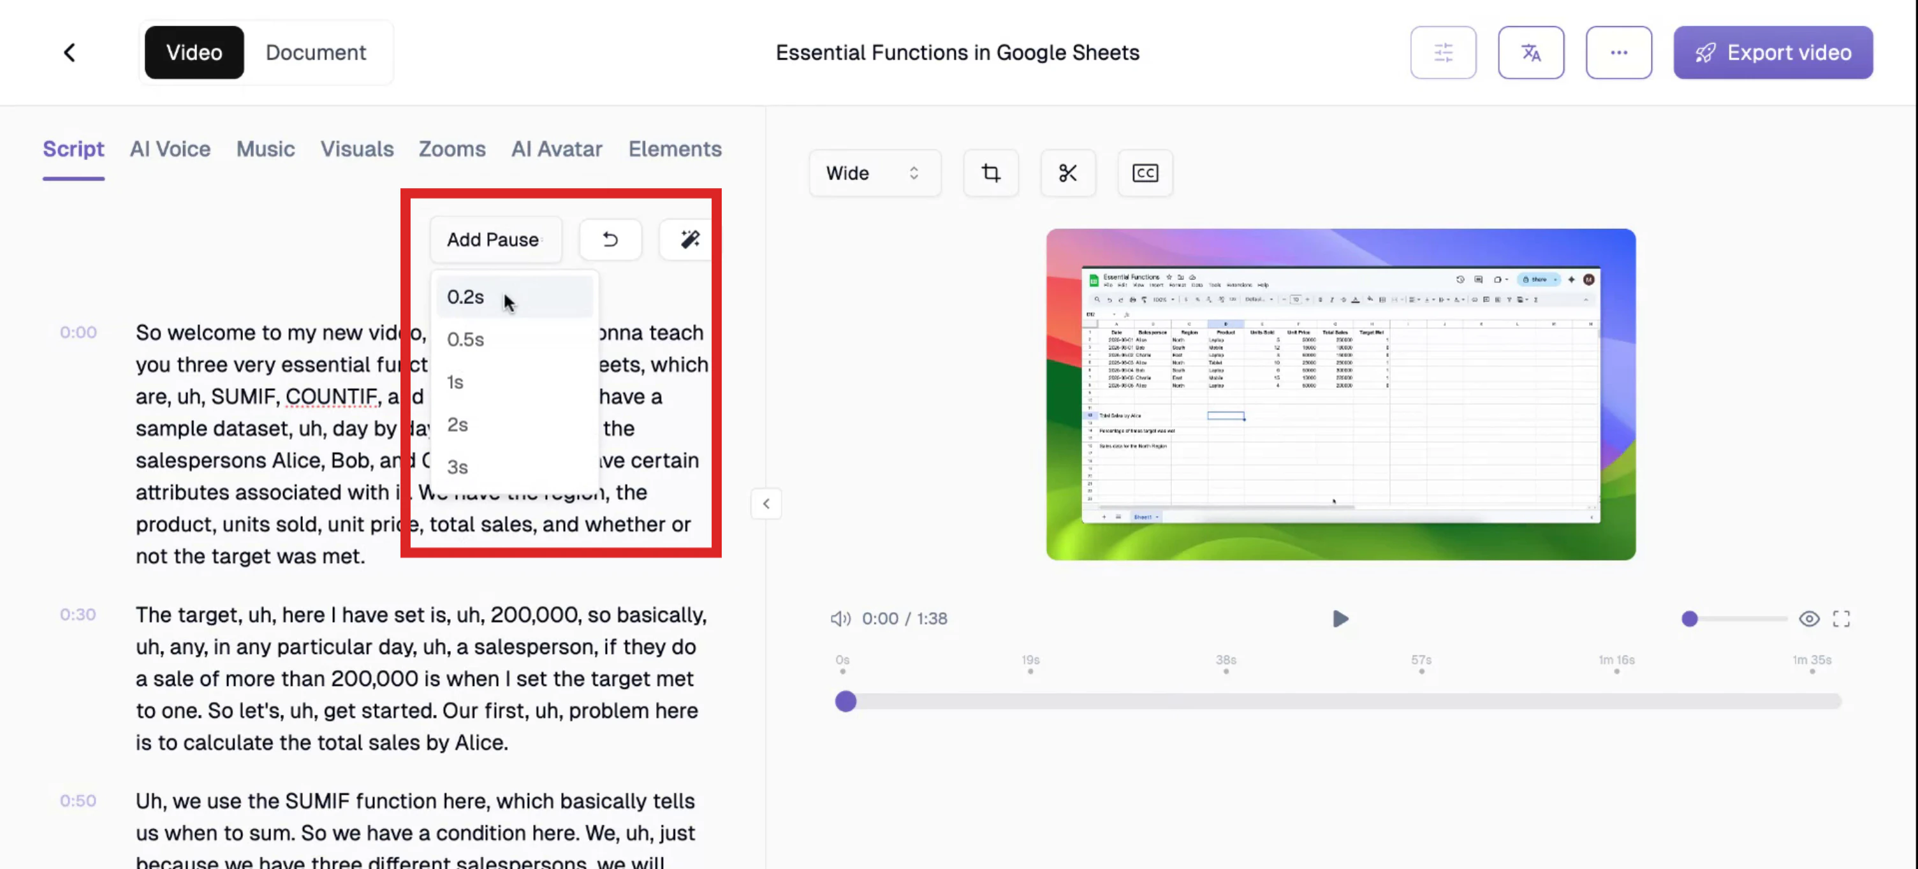Click the scissors trim tool
This screenshot has height=869, width=1918.
[1067, 173]
